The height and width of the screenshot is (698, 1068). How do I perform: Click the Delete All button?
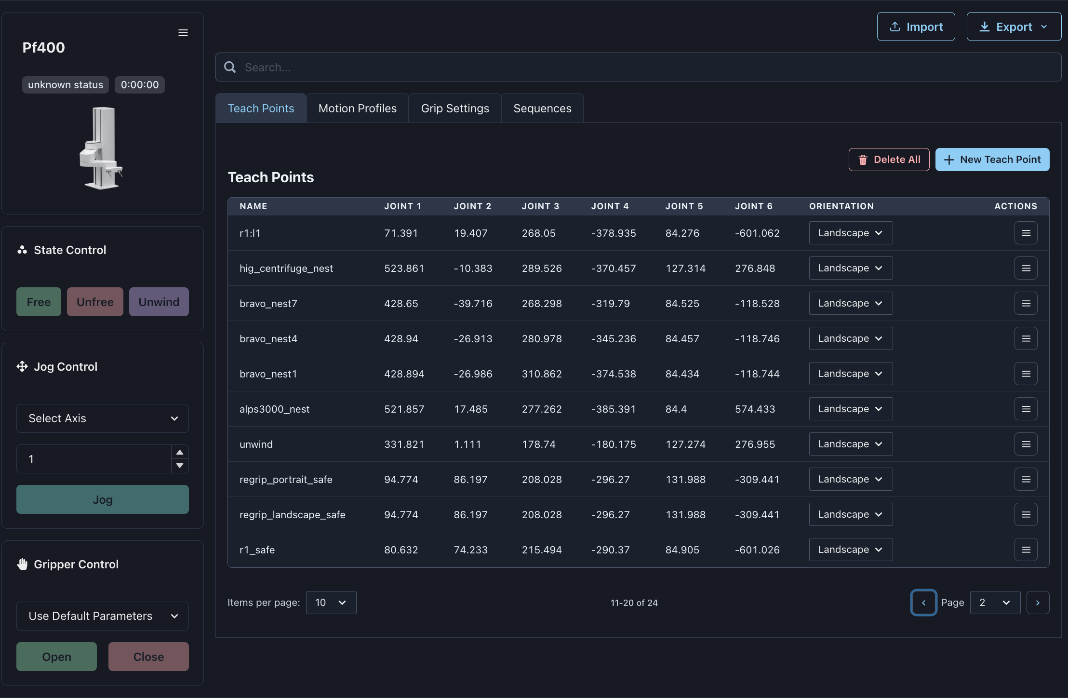click(x=889, y=160)
